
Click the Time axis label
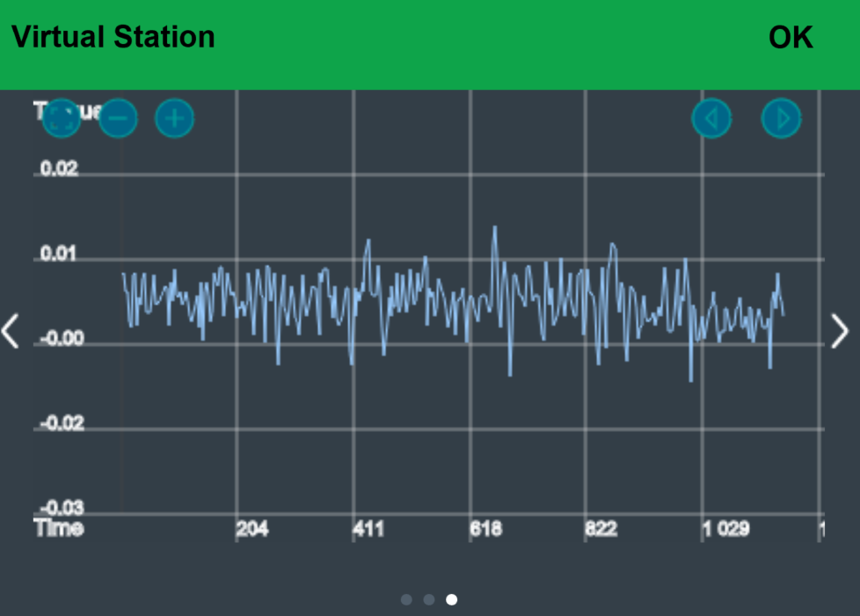[58, 528]
